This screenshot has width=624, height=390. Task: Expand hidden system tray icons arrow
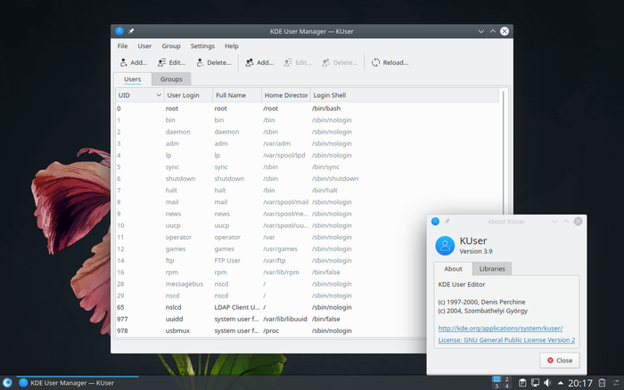(x=561, y=382)
